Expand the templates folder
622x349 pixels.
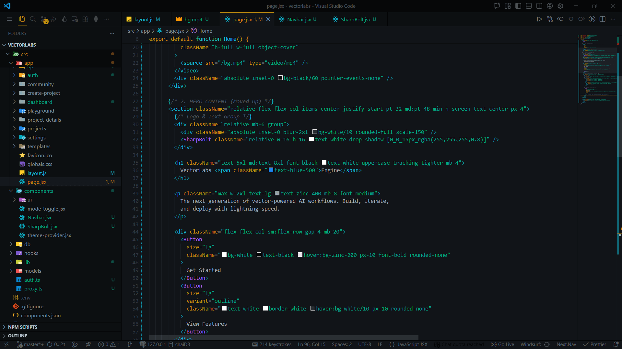(x=14, y=146)
